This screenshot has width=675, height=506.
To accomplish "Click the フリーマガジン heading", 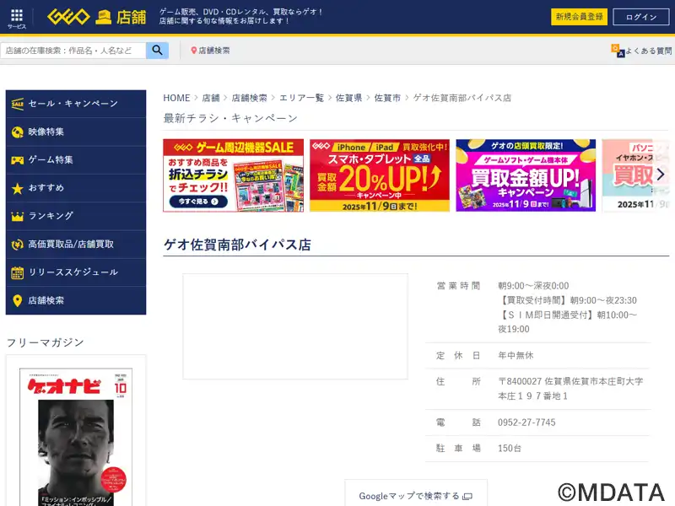I will coord(46,342).
